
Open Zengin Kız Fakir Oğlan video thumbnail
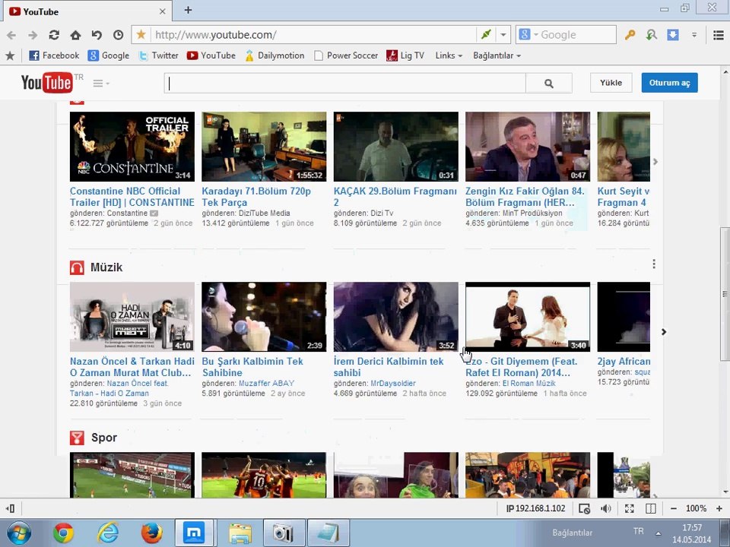tap(528, 147)
